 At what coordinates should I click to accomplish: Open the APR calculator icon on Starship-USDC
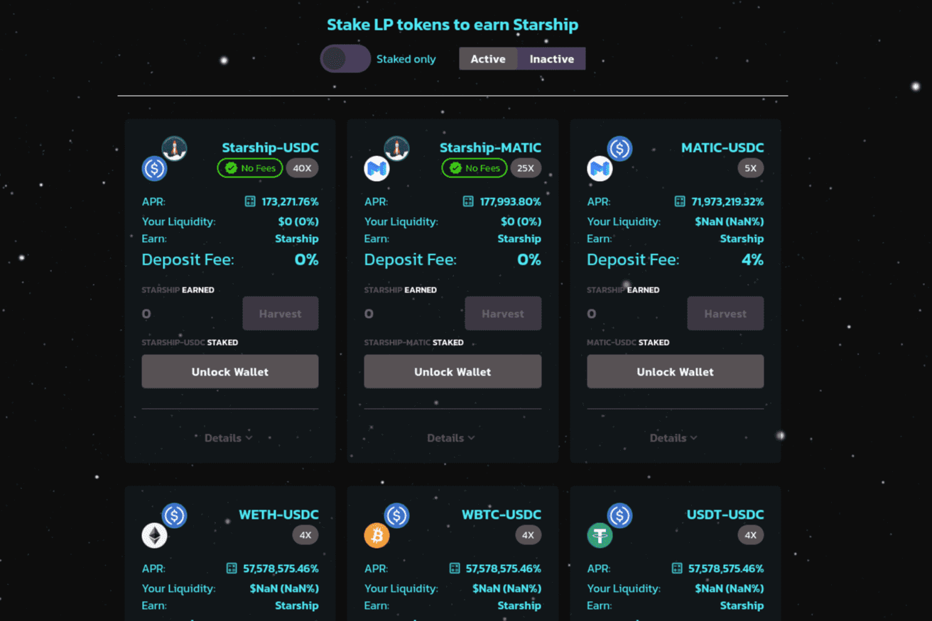249,202
